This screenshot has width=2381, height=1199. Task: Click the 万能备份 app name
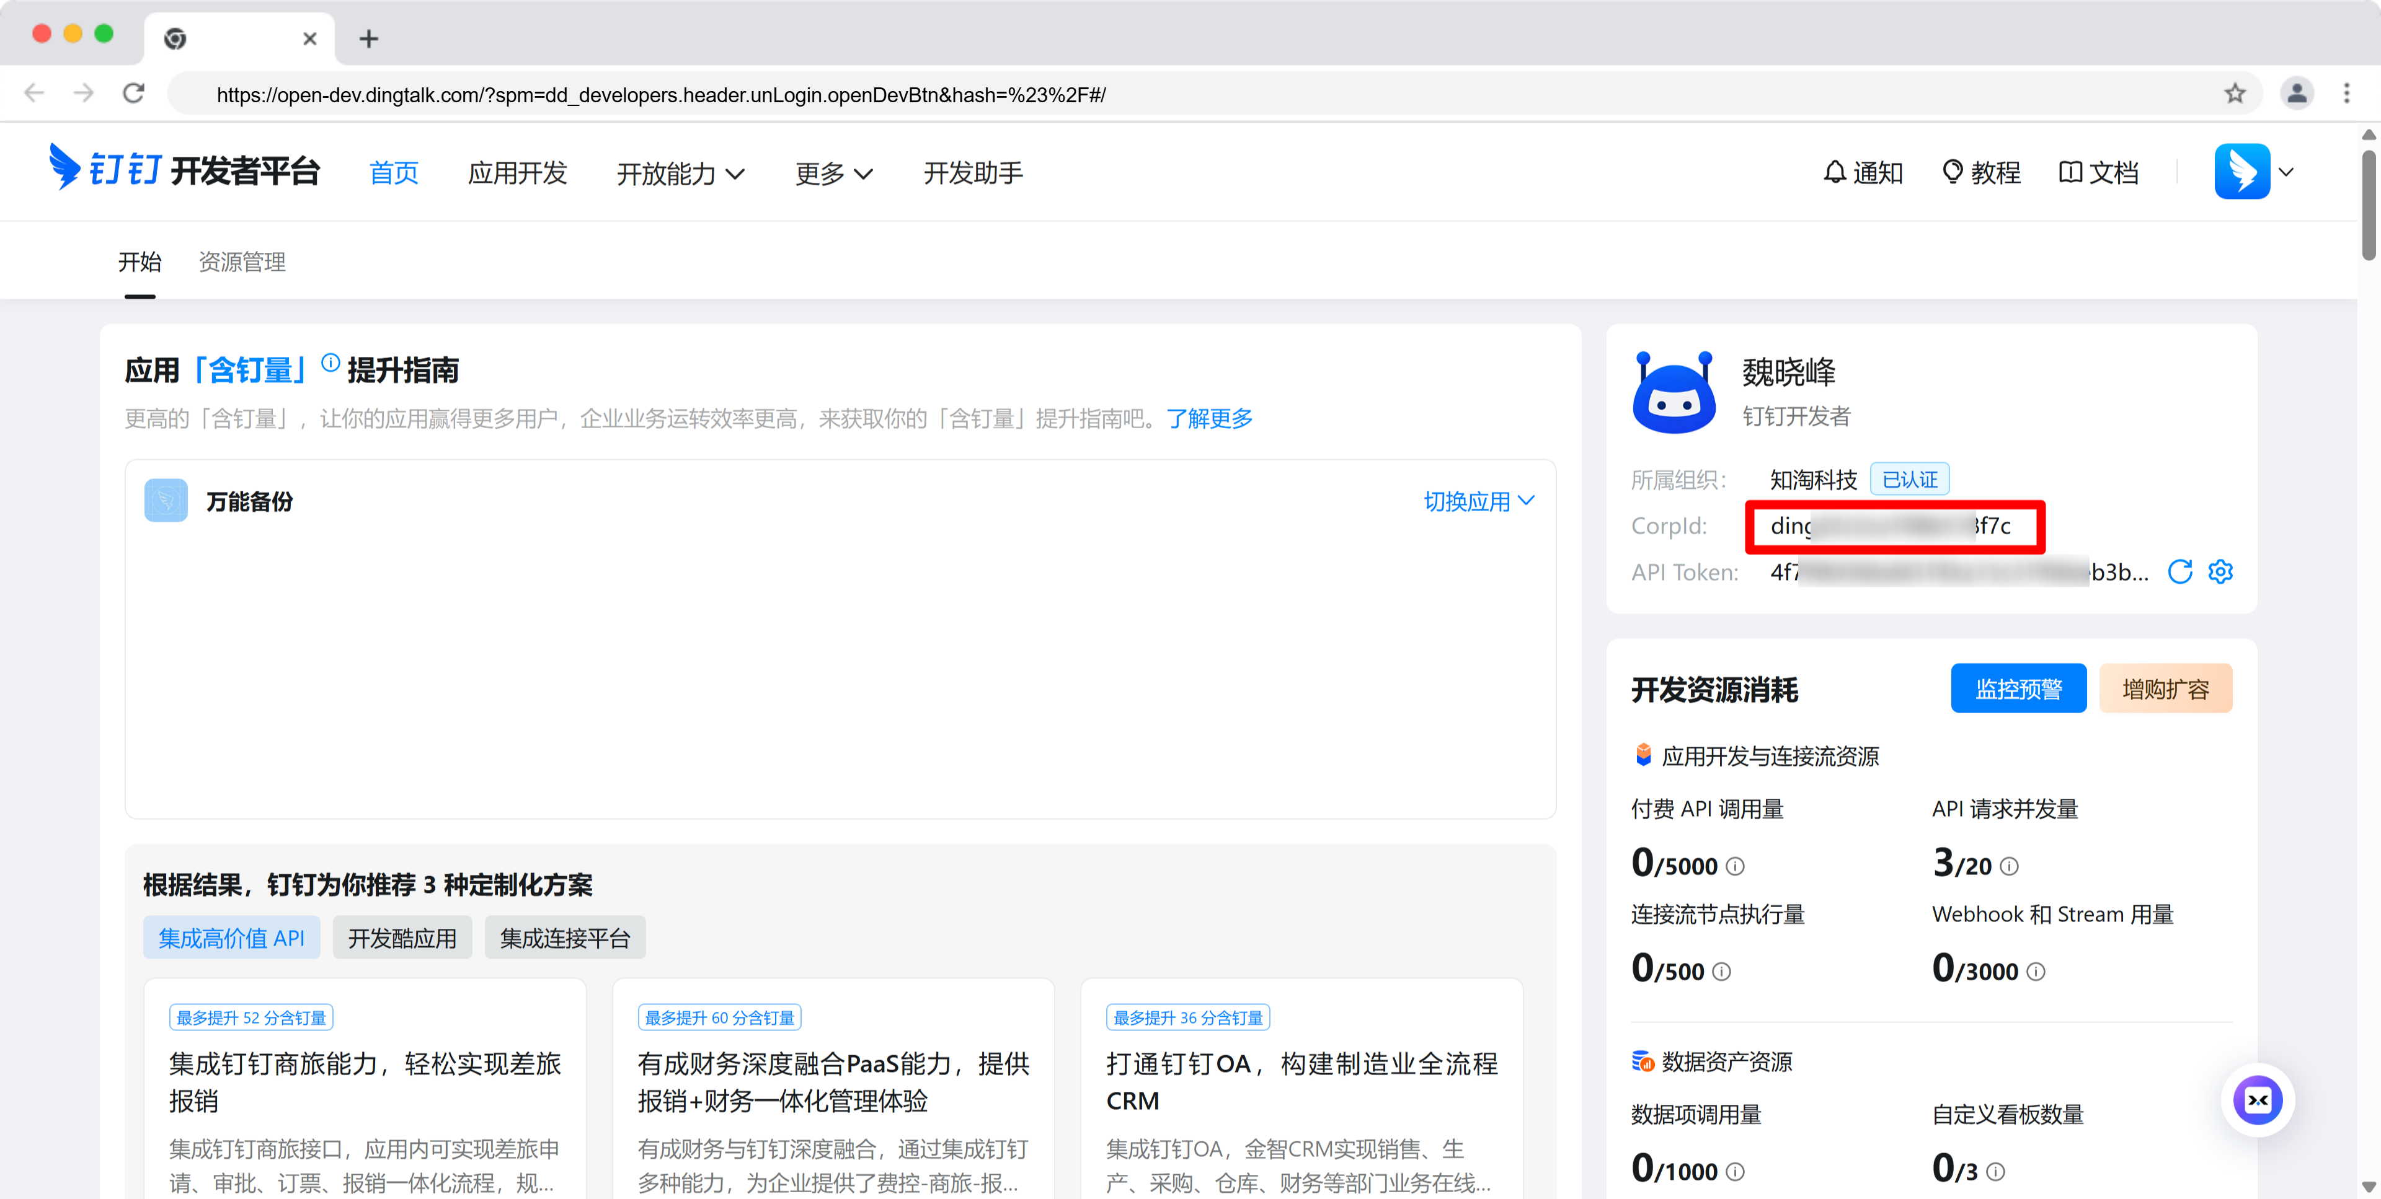[249, 501]
